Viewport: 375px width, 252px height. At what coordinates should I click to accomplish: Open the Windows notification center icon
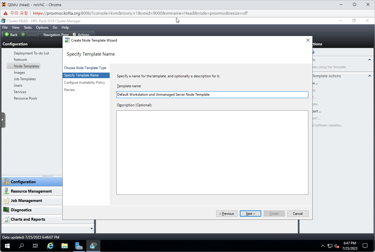[365, 246]
